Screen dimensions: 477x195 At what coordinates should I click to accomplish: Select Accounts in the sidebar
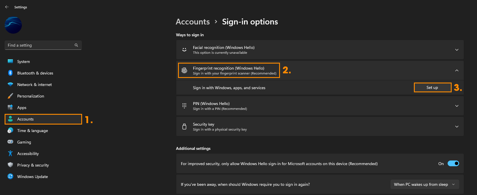43,119
